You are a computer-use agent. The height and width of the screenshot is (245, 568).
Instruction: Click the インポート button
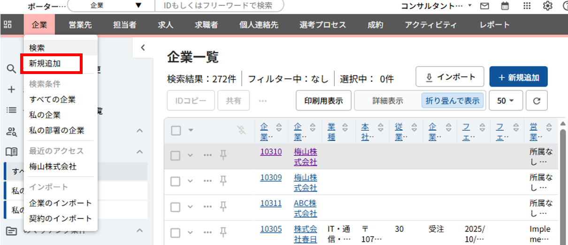tap(450, 77)
